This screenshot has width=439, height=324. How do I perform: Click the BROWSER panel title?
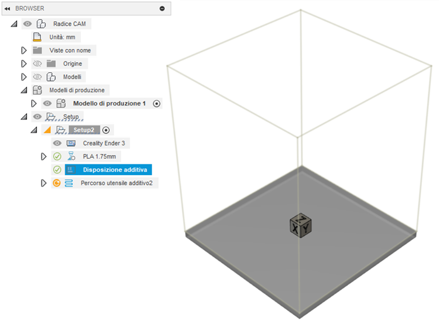point(29,8)
